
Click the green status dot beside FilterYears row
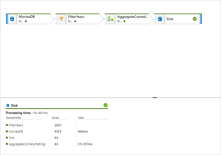7,125
